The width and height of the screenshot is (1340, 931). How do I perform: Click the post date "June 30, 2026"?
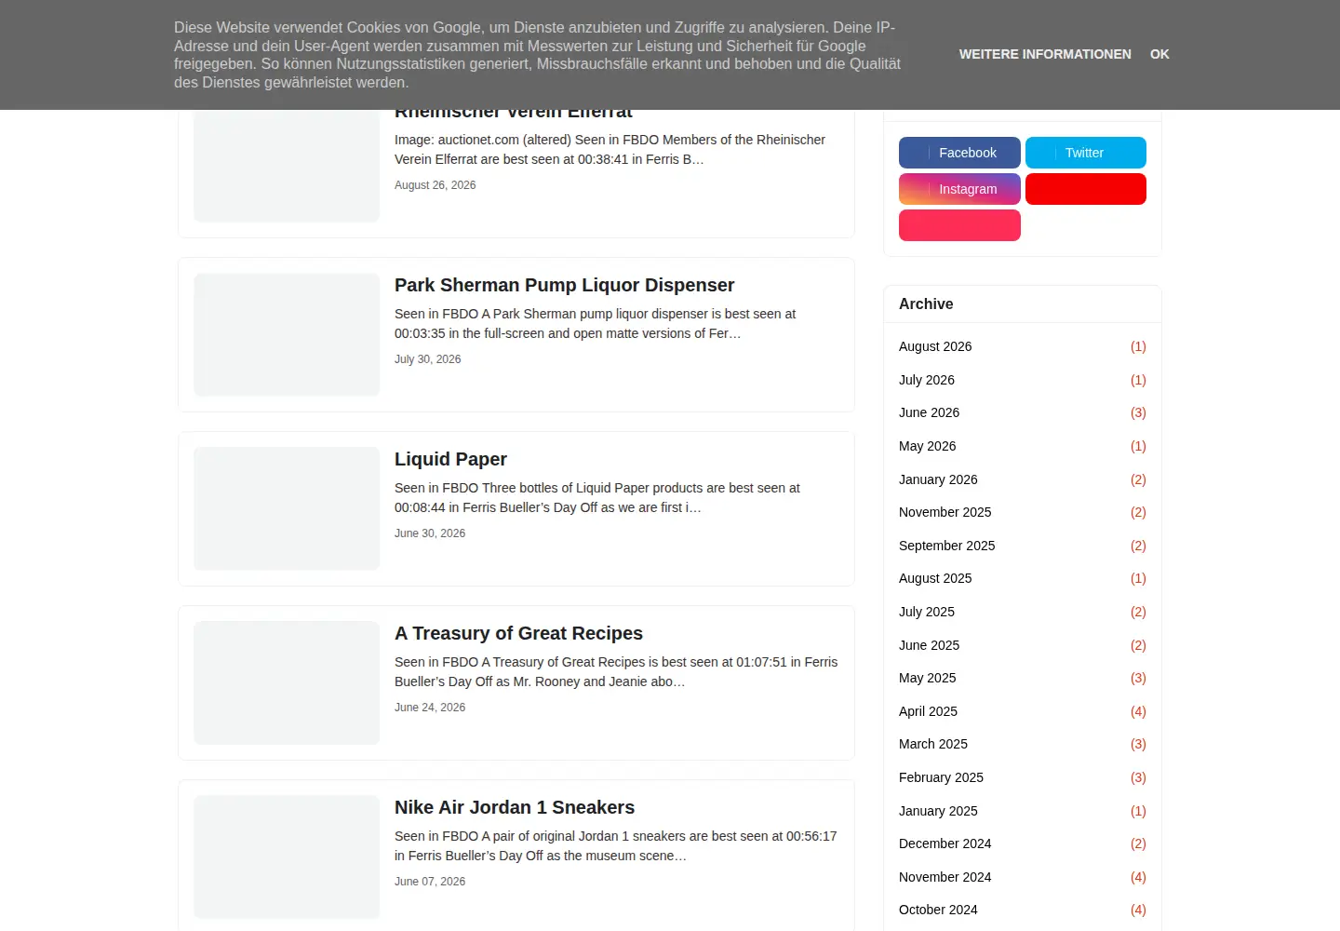(430, 533)
